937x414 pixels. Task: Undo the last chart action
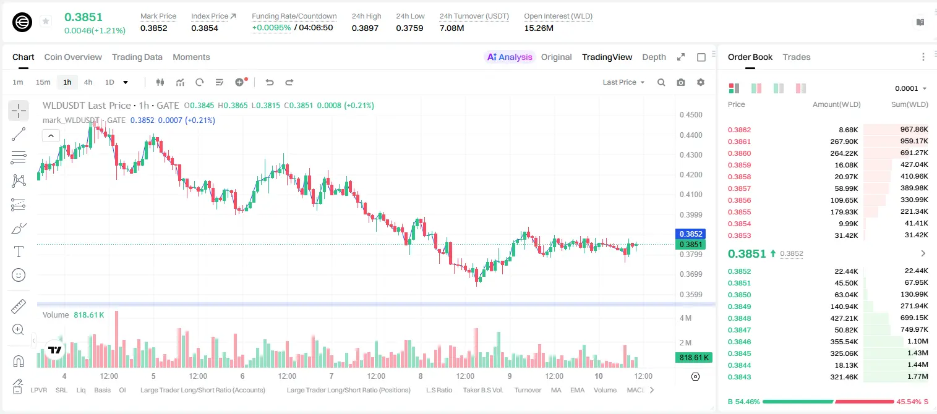[x=269, y=82]
